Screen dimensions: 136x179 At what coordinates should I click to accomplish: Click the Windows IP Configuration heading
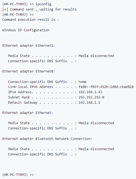point(26,30)
